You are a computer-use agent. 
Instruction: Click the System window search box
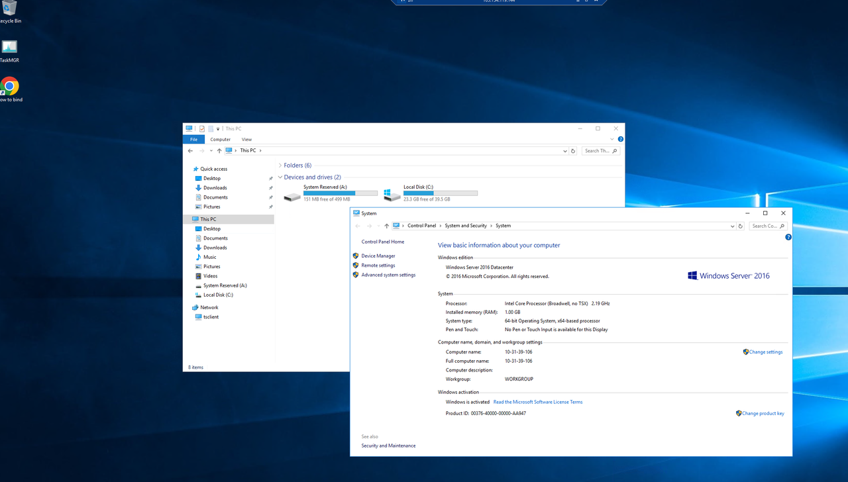pos(768,226)
